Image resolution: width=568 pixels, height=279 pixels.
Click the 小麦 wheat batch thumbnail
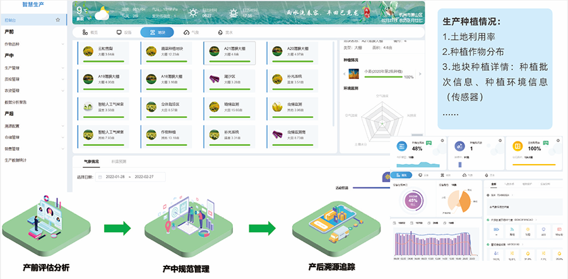click(353, 74)
